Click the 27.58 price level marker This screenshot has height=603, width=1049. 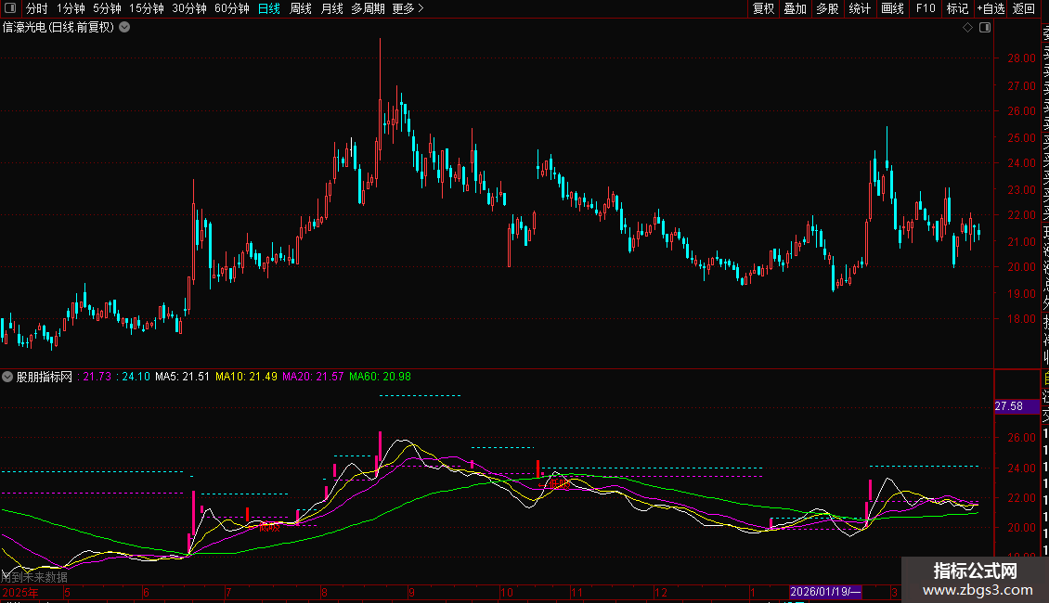tap(1009, 406)
